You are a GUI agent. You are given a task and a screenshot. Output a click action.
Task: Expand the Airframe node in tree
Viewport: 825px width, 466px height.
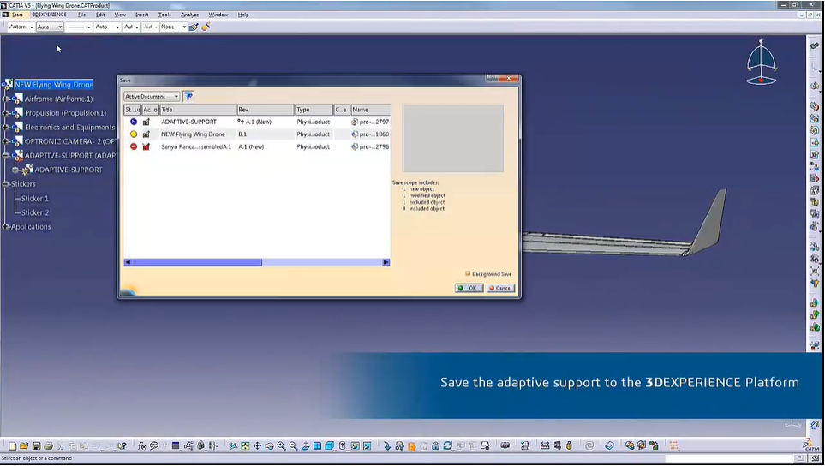coord(5,99)
